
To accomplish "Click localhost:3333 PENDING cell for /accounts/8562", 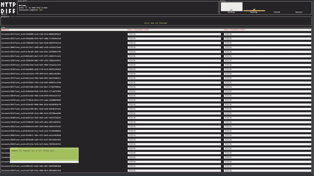I will [267, 171].
